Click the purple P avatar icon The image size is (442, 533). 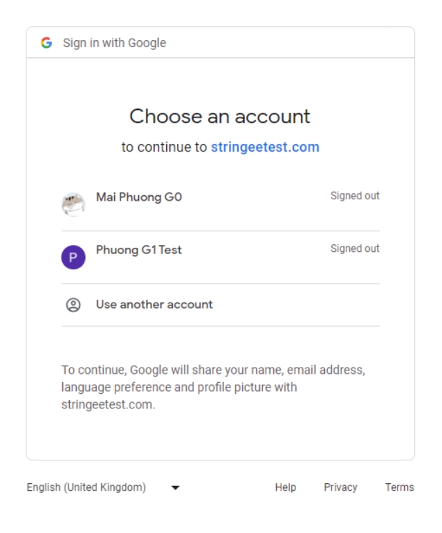[73, 258]
